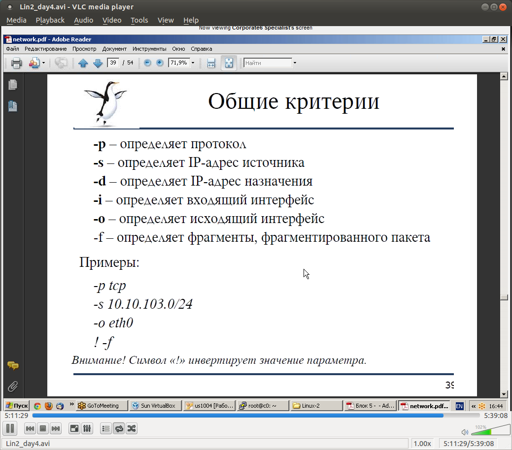Adjust the volume slider
The width and height of the screenshot is (512, 450).
488,431
